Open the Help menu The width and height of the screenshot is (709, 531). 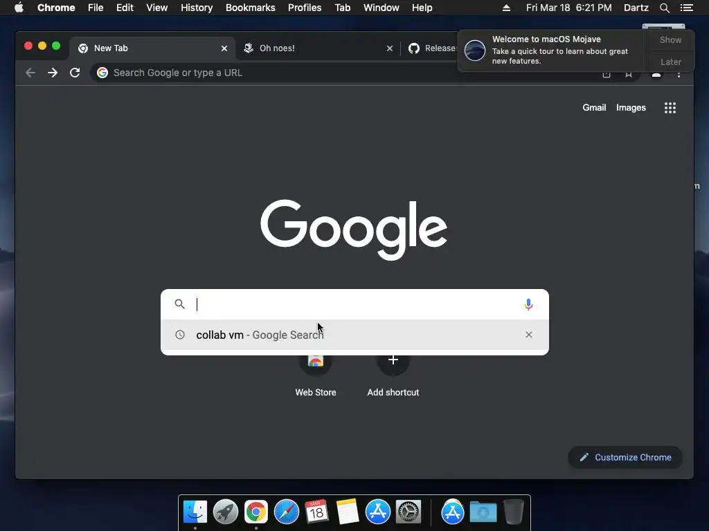[422, 8]
